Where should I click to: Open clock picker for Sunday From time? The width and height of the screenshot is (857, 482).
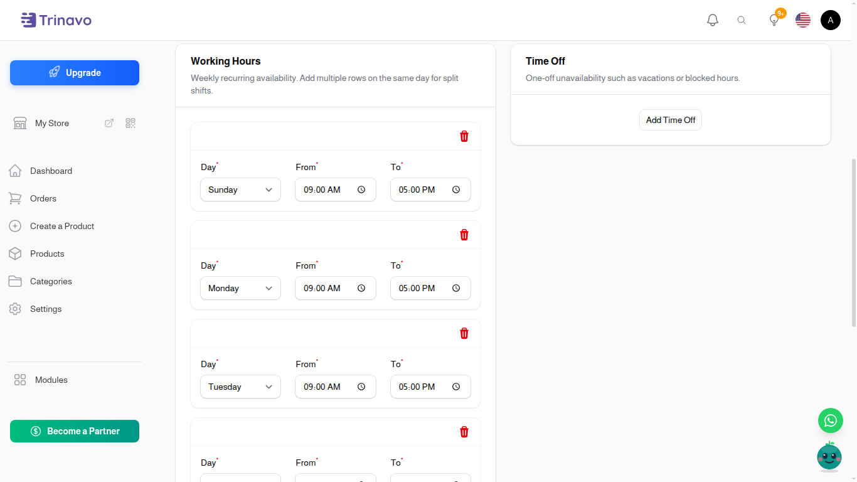pos(361,190)
